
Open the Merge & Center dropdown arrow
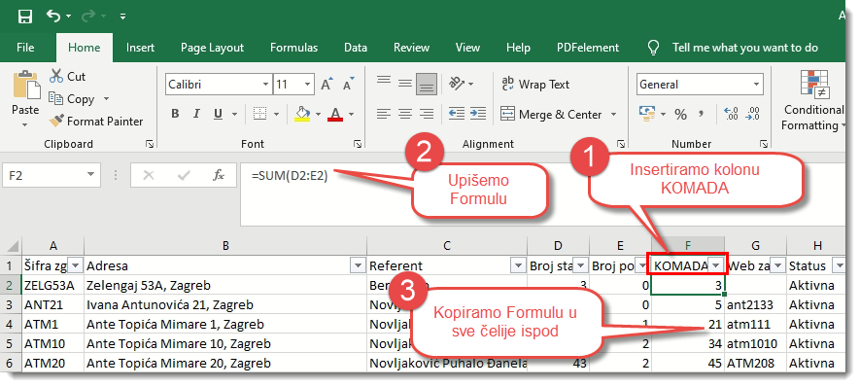[x=613, y=114]
